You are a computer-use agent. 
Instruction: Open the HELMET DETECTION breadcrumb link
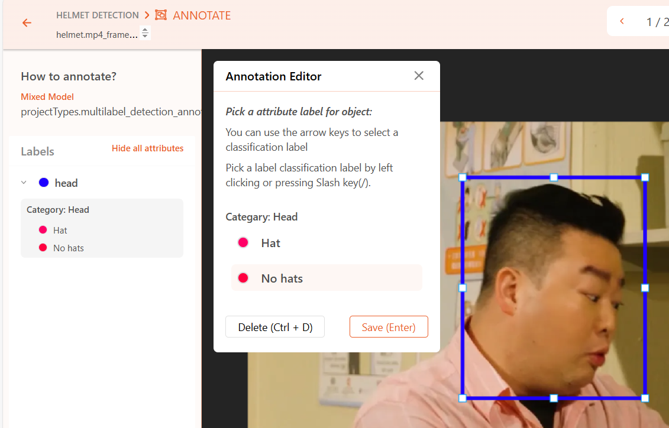(x=97, y=15)
